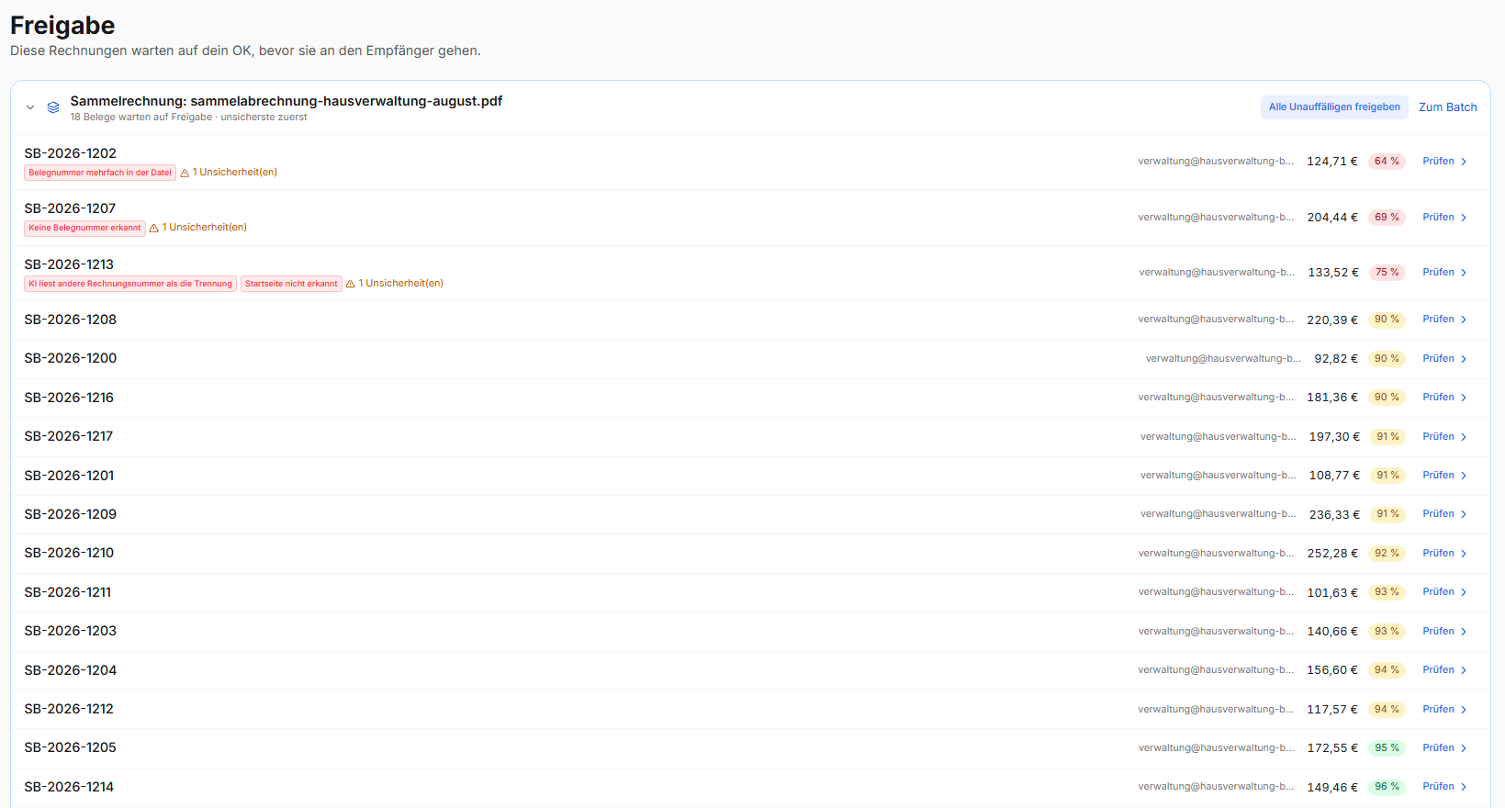Screen dimensions: 1505x808
Task: Click the warning triangle in row SB-2026-1213
Action: (351, 284)
